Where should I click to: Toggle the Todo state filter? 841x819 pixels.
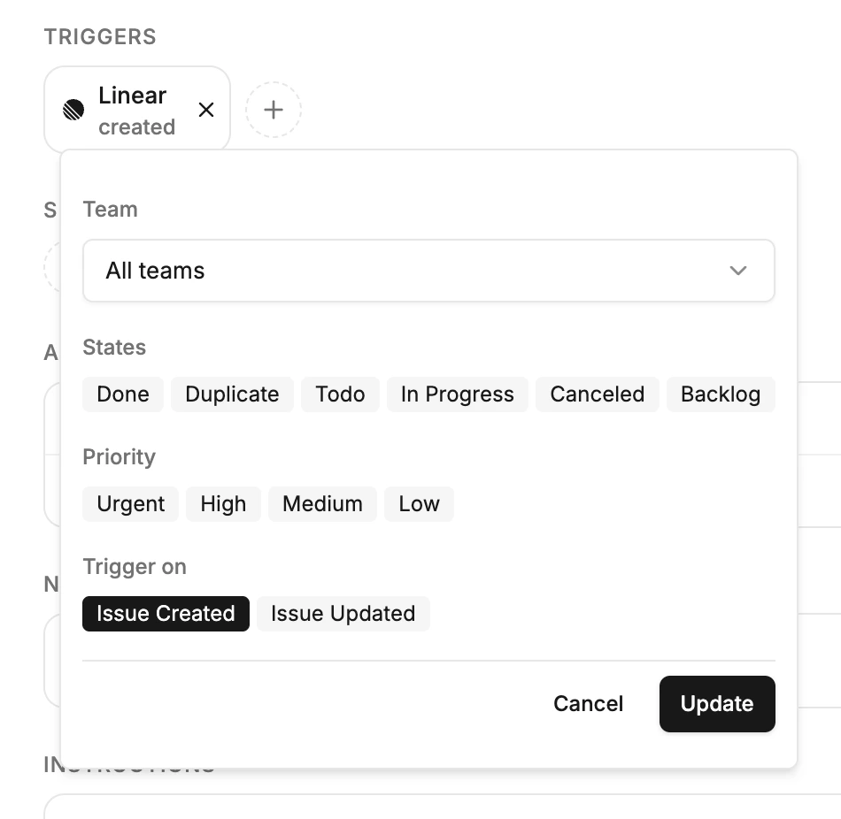pyautogui.click(x=340, y=394)
